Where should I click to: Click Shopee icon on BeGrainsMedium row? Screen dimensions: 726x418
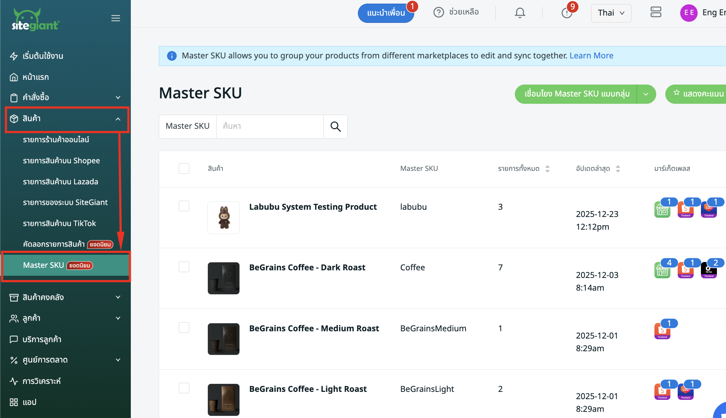pos(662,331)
